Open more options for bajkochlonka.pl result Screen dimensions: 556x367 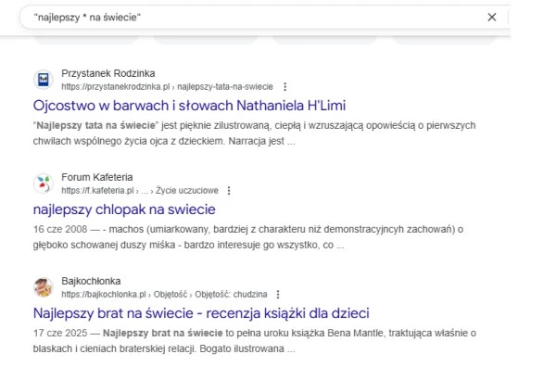(x=278, y=295)
